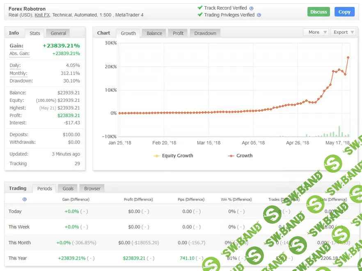Show the Drawdown chart
Image resolution: width=362 pixels, height=271 pixels.
pyautogui.click(x=205, y=33)
